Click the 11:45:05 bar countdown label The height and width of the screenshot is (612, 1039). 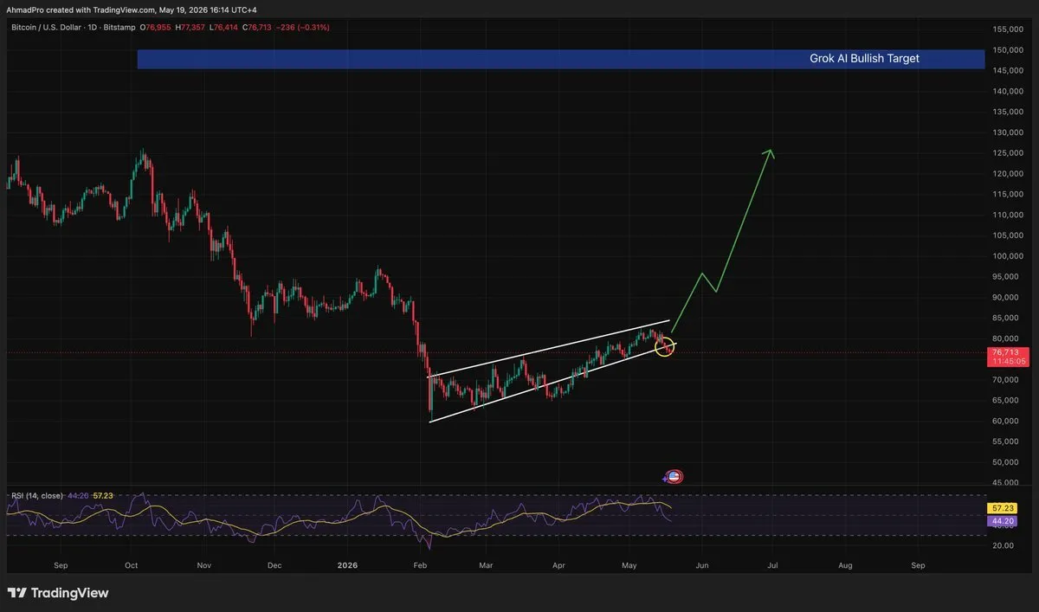tap(1008, 362)
